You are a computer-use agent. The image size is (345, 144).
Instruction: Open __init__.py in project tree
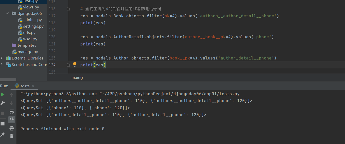click(x=32, y=20)
